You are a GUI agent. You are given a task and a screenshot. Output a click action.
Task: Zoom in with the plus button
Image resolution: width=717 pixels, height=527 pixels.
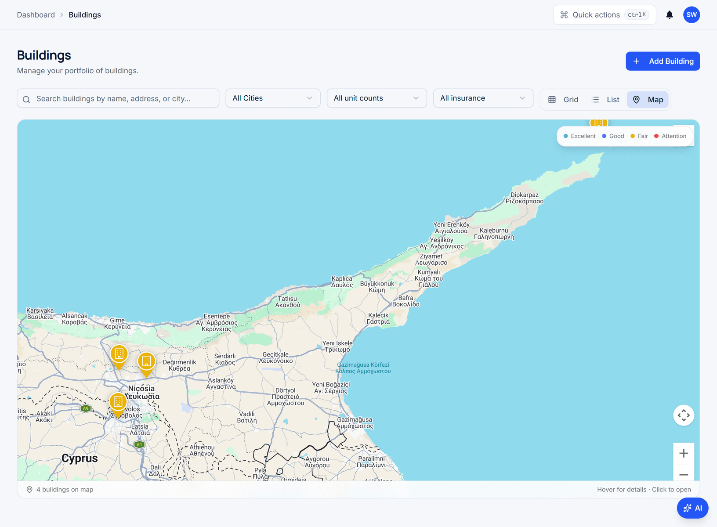(684, 453)
